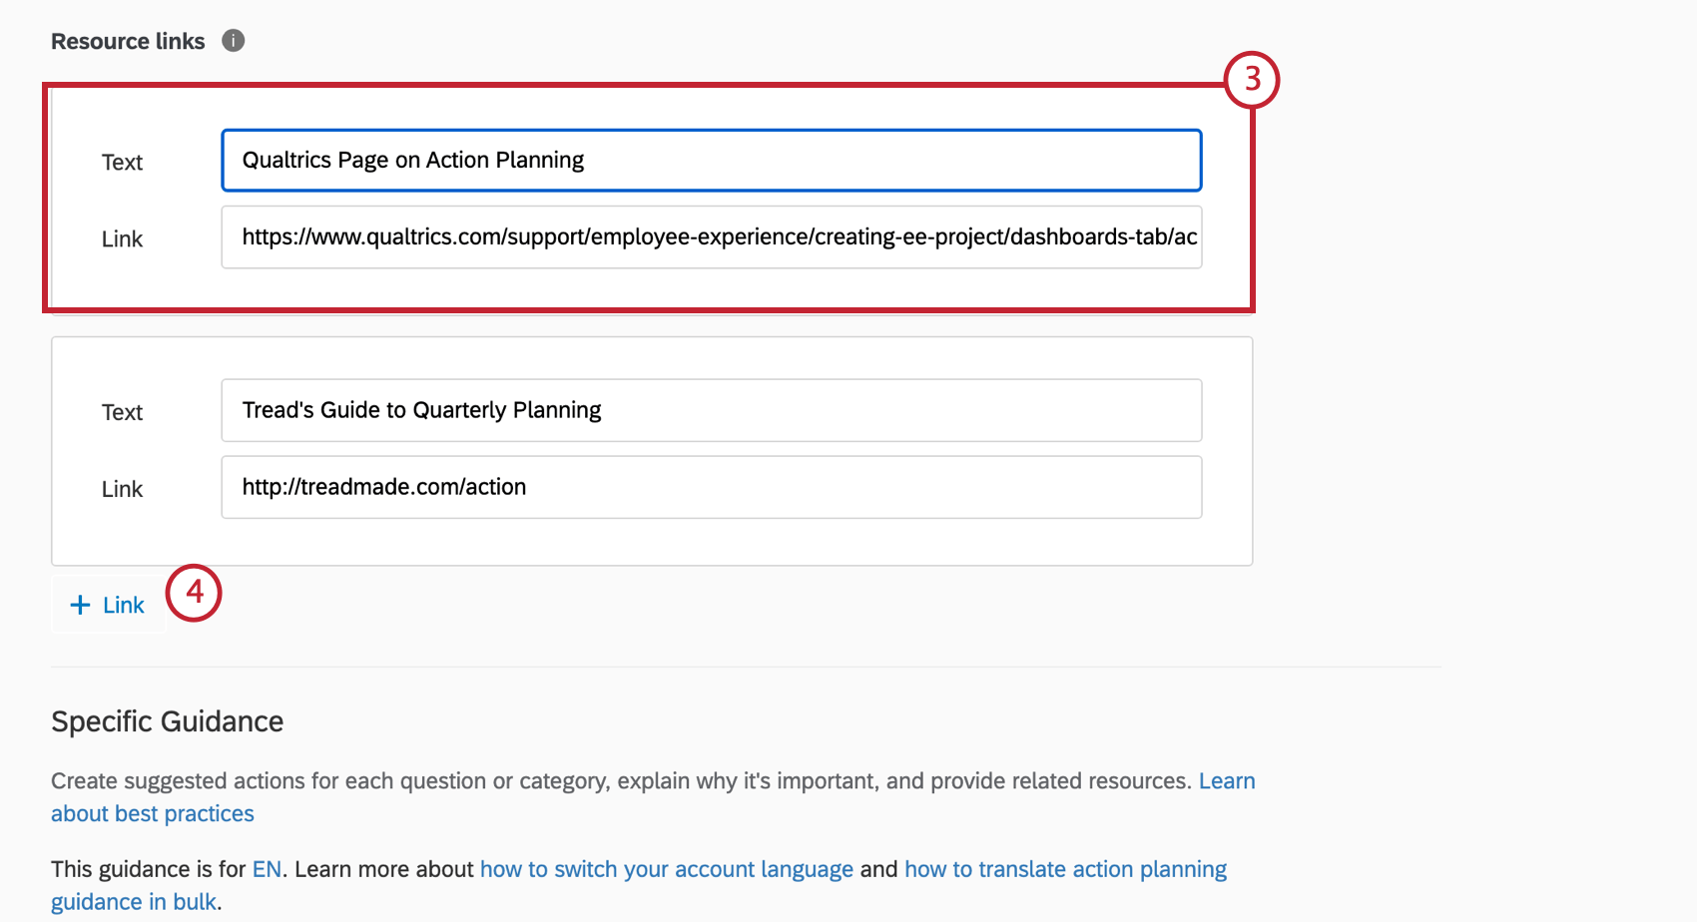The image size is (1697, 922).
Task: Click the Link label of the second resource
Action: point(122,489)
